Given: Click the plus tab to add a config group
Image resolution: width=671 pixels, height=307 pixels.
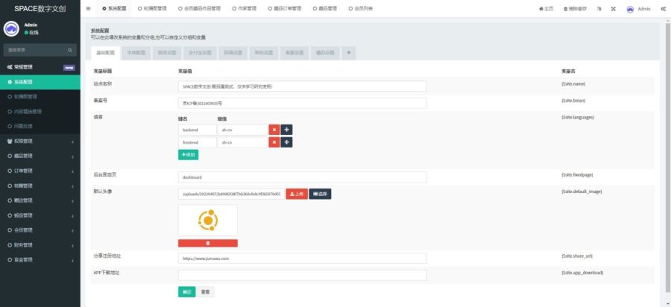Looking at the screenshot, I should (x=349, y=53).
